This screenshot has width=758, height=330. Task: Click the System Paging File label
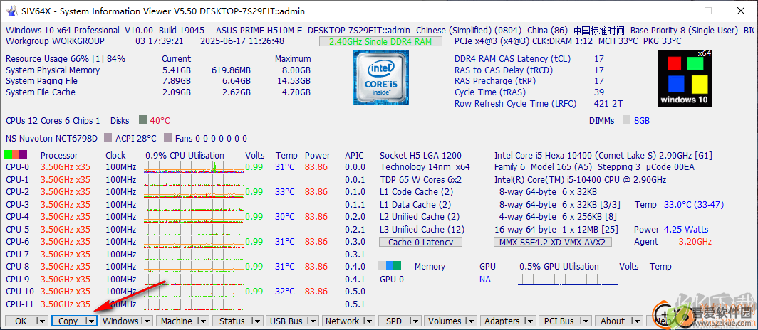41,81
